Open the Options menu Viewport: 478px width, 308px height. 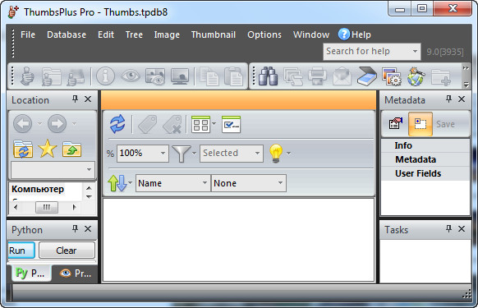pos(264,34)
